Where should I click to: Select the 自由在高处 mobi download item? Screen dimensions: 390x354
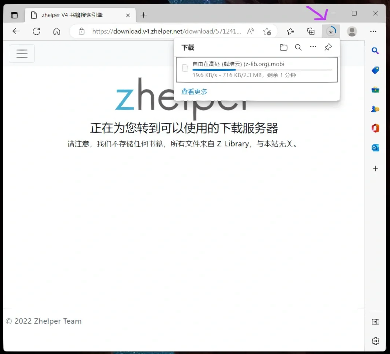pyautogui.click(x=257, y=70)
